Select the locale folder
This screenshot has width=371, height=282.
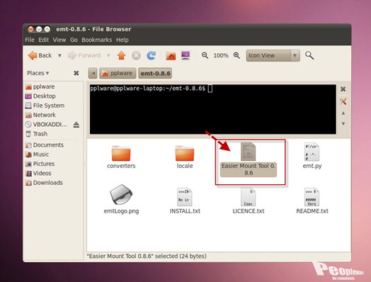pyautogui.click(x=185, y=157)
